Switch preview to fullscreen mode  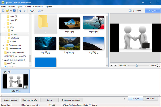[158, 66]
